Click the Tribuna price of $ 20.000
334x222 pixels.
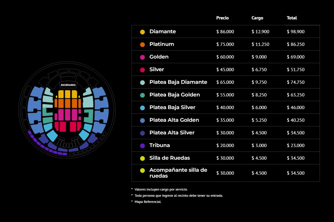pos(225,146)
